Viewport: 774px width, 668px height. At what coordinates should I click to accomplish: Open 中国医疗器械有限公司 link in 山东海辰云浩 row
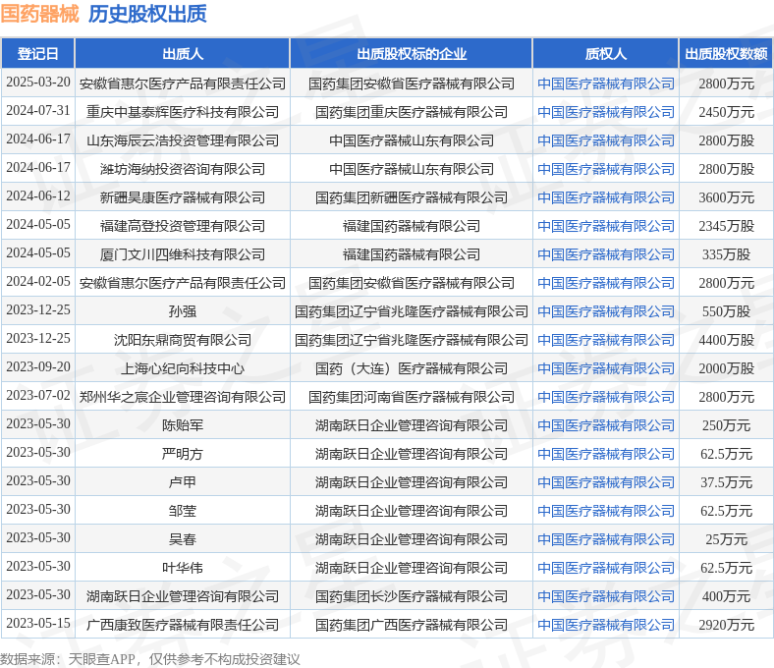click(606, 140)
